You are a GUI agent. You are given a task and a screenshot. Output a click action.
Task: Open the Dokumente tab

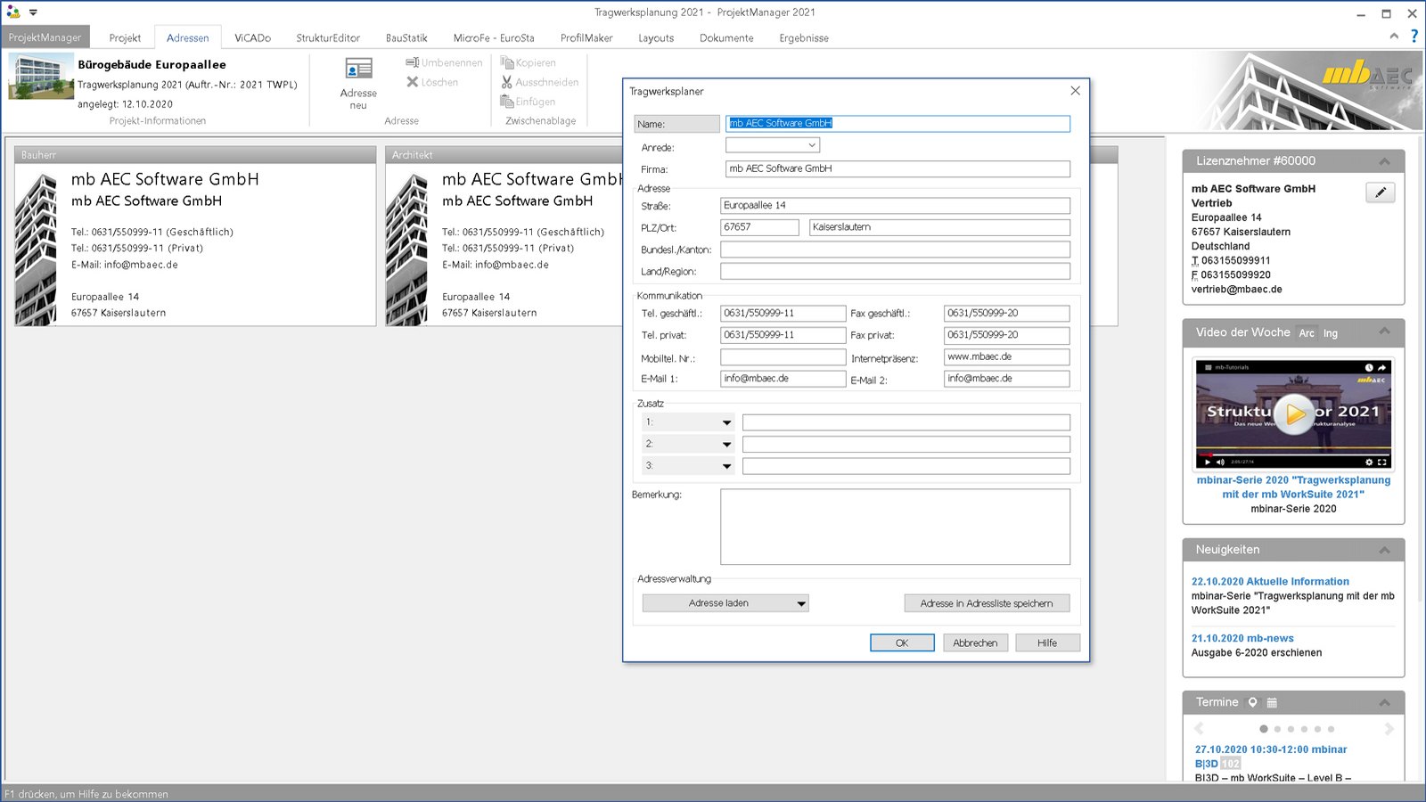coord(726,37)
